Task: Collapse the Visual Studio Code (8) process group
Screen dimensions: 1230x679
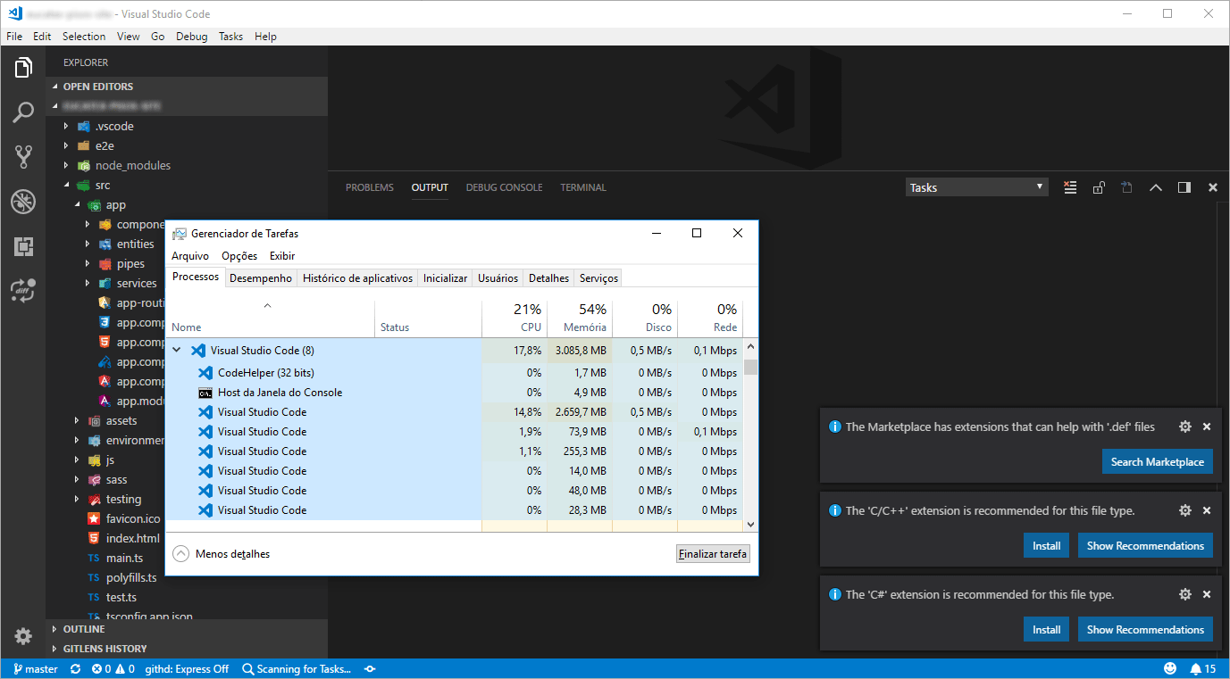Action: 177,351
